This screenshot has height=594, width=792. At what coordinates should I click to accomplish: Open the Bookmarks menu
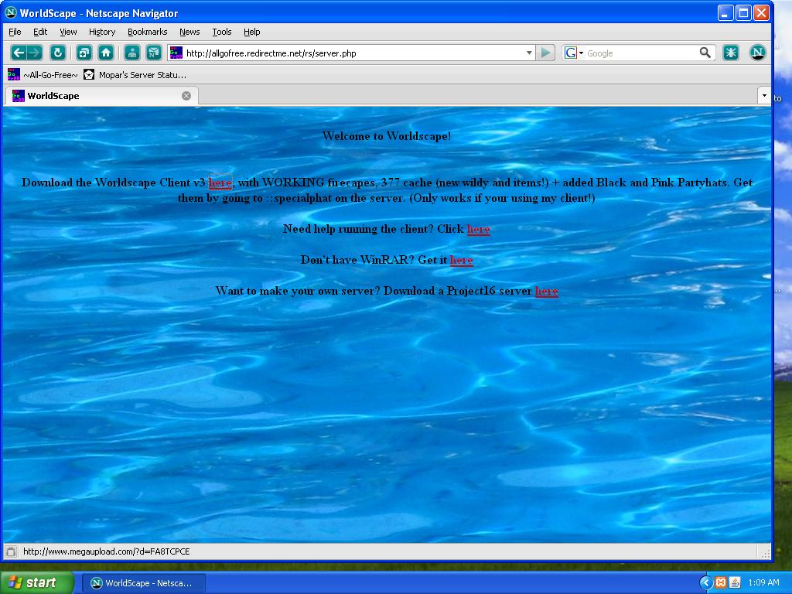(x=147, y=32)
